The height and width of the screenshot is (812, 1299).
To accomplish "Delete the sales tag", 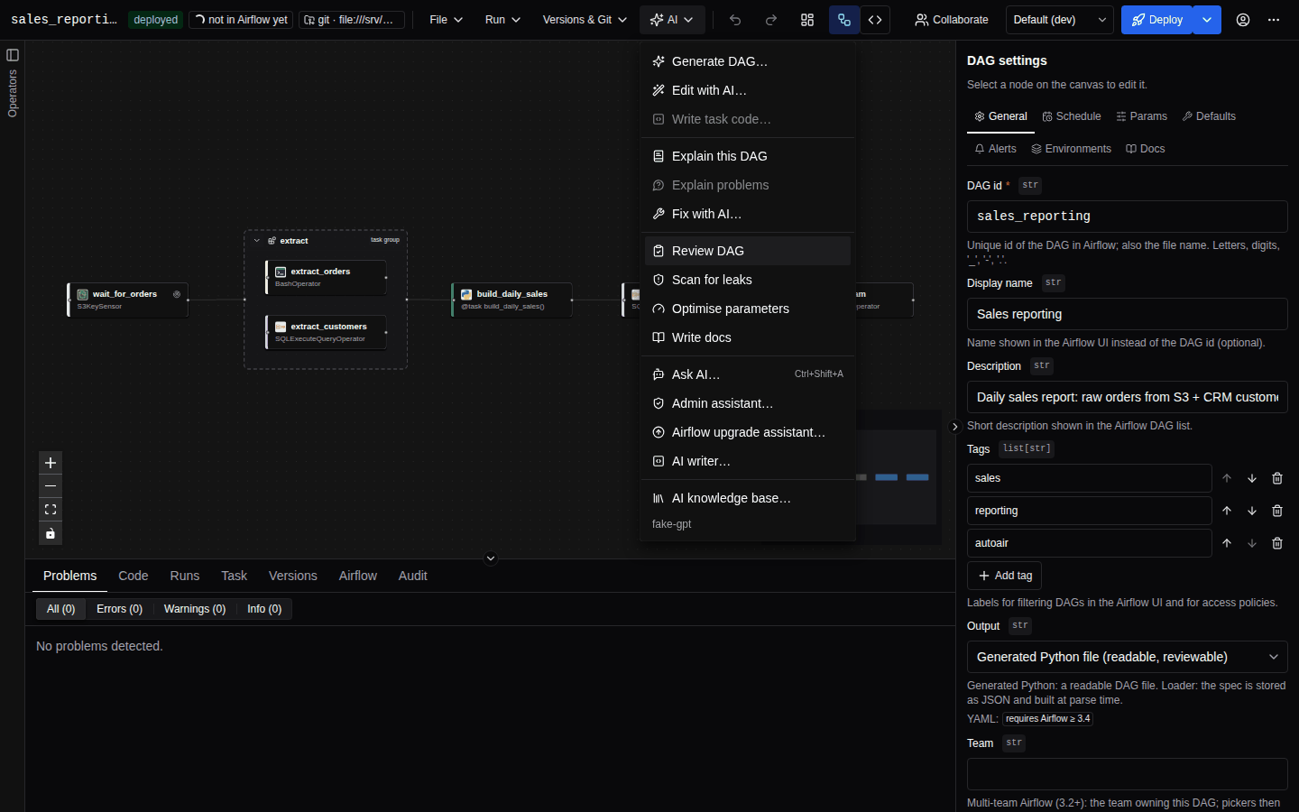I will (1277, 478).
